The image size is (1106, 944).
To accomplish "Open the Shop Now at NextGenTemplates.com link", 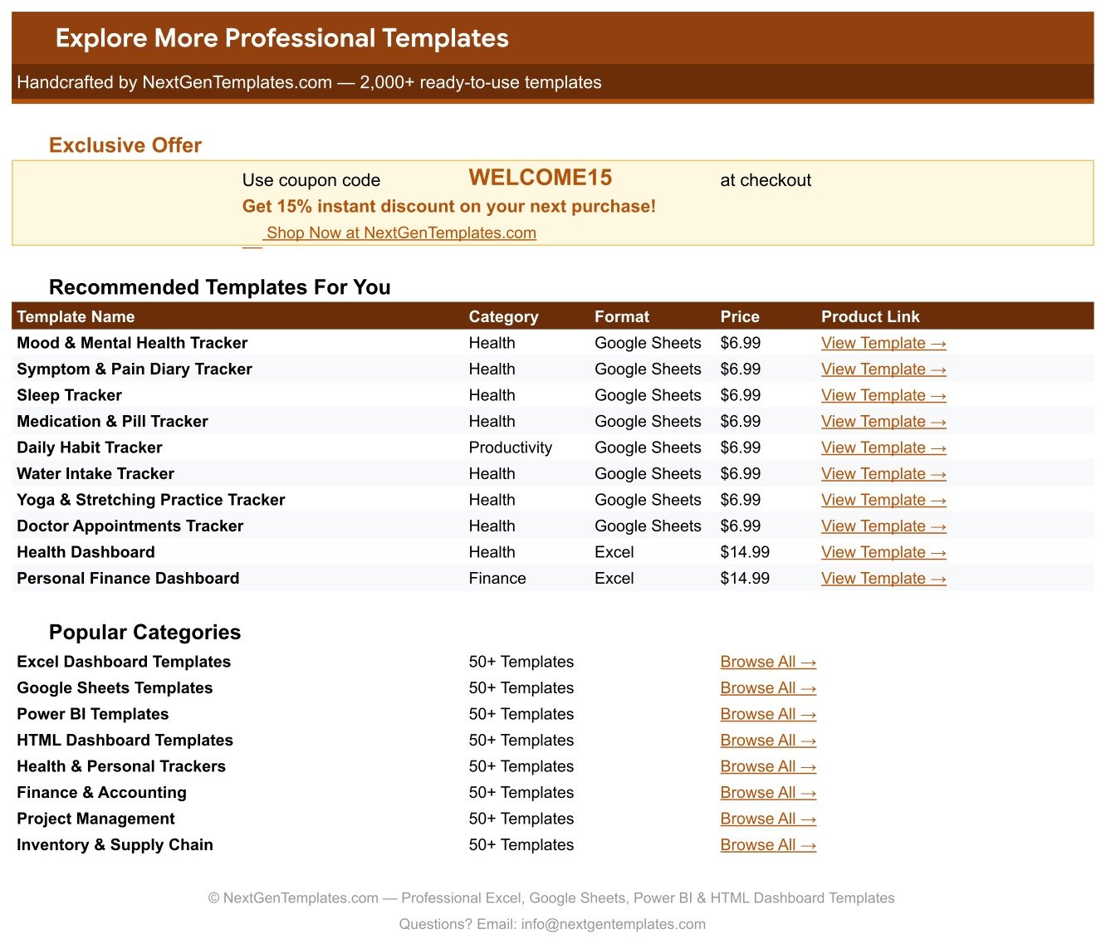I will click(401, 233).
